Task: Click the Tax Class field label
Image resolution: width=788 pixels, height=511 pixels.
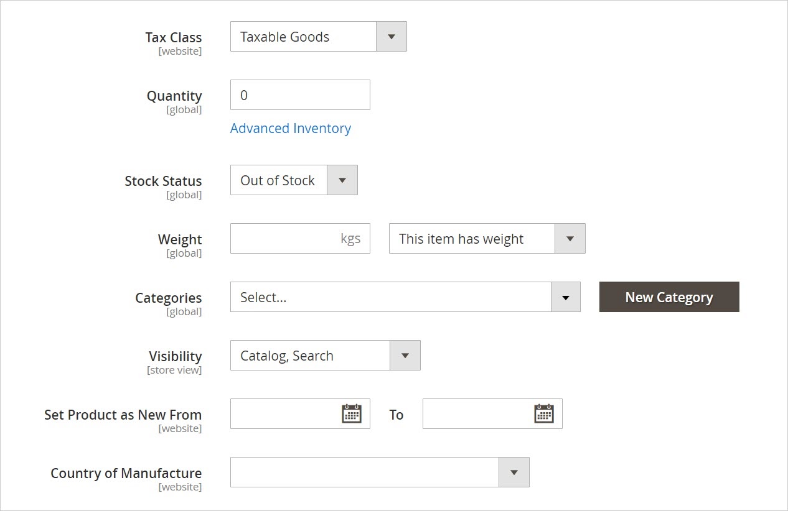Action: [x=173, y=37]
